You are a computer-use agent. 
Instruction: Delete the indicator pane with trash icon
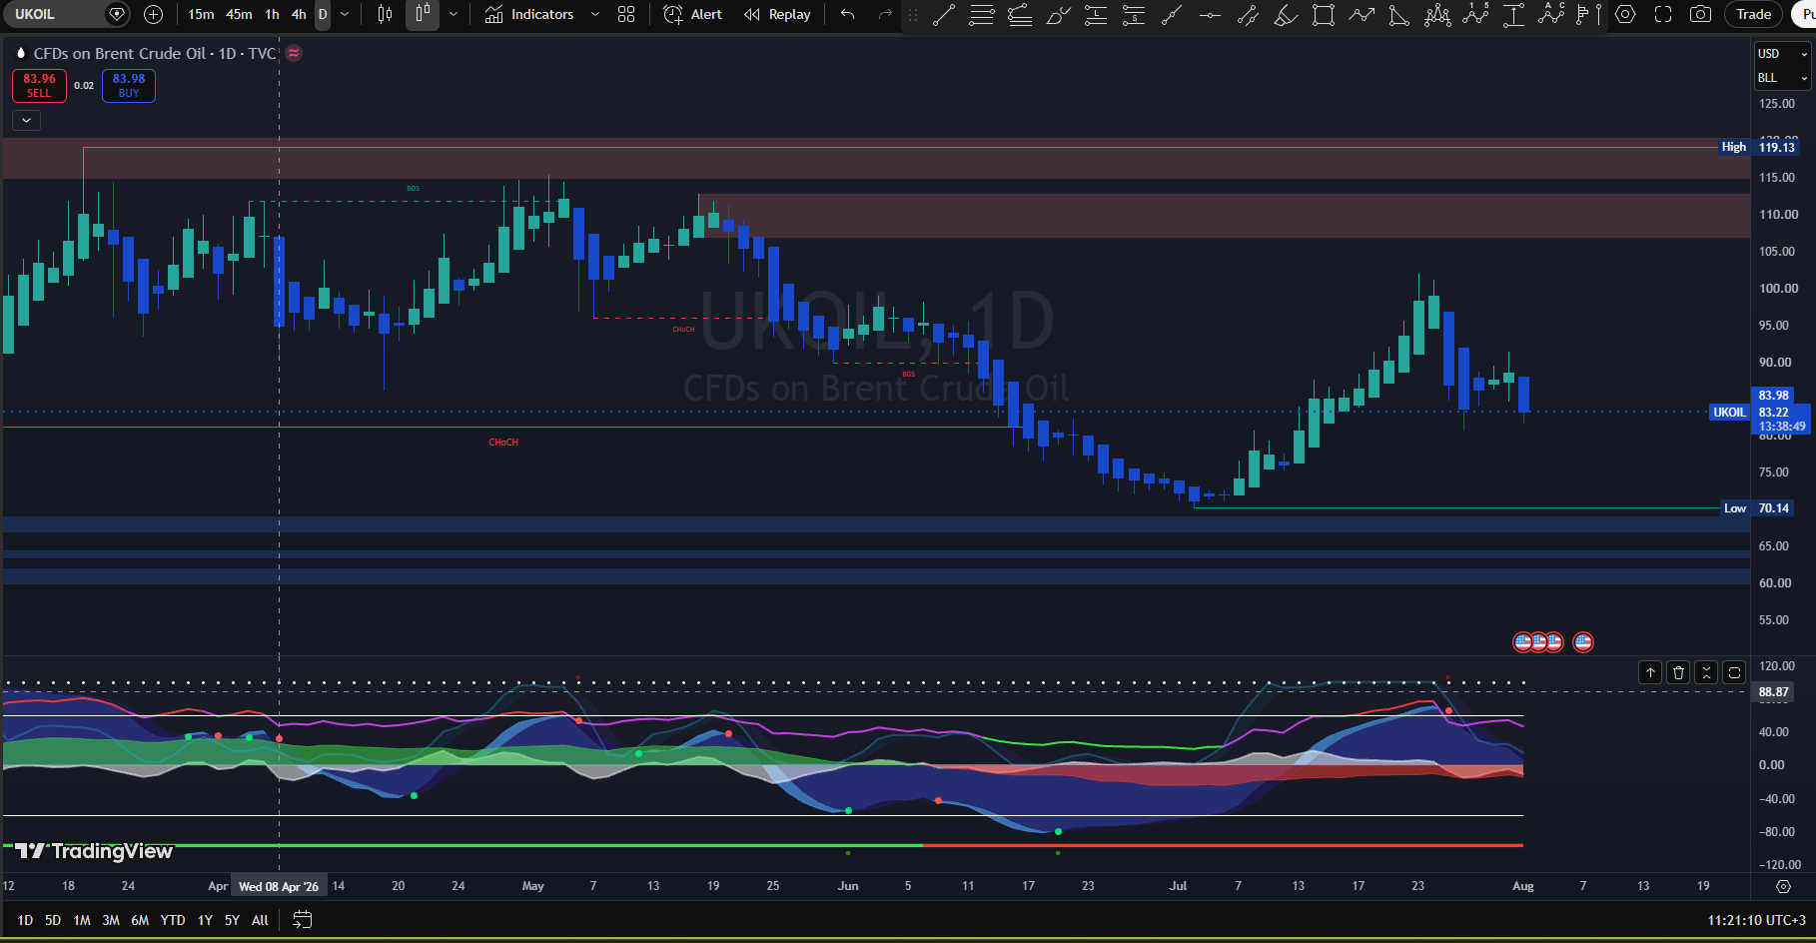[x=1678, y=672]
